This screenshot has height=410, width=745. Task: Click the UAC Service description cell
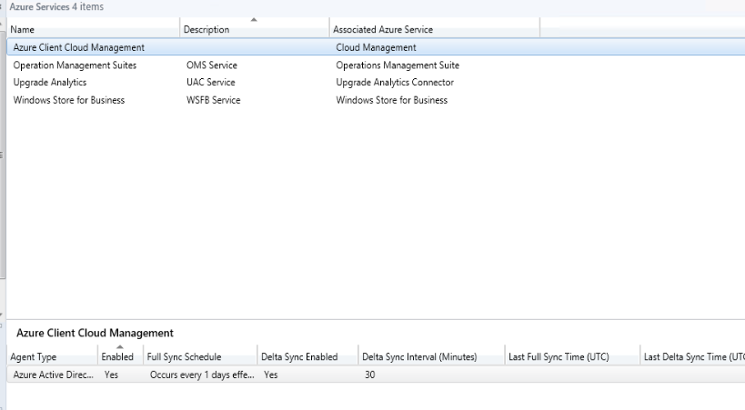(x=210, y=83)
